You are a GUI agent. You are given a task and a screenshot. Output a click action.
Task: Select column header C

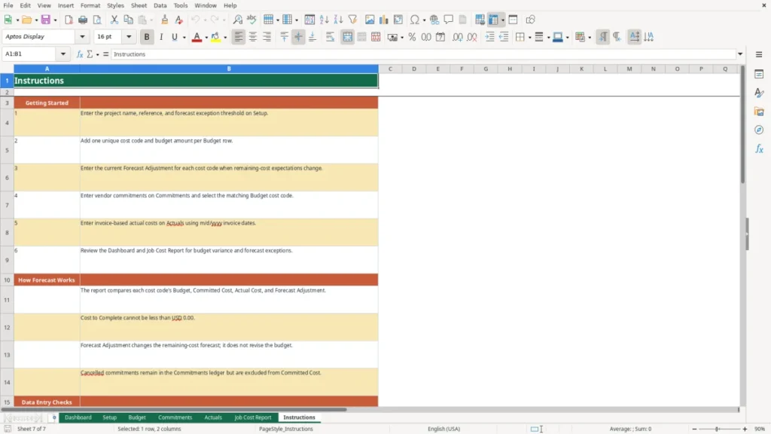[x=391, y=69]
